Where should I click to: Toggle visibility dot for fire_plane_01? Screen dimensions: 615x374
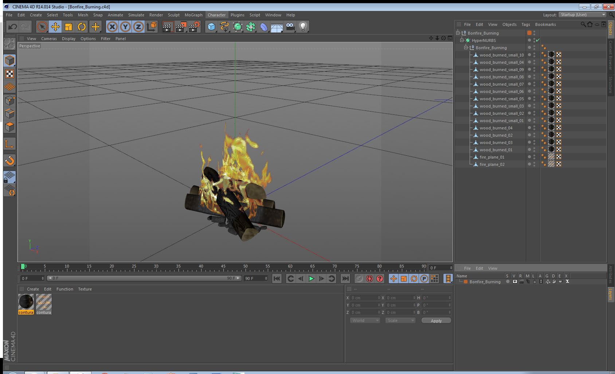529,157
